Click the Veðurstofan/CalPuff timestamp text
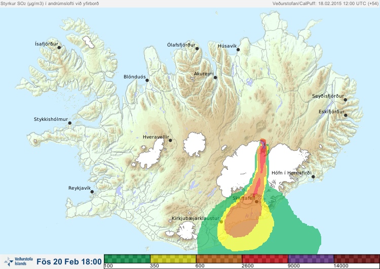Image resolution: width=380 pixels, height=269 pixels. pyautogui.click(x=325, y=4)
